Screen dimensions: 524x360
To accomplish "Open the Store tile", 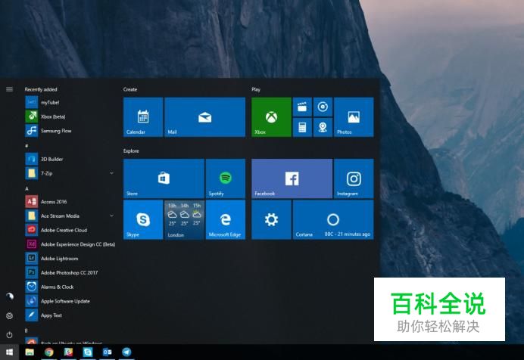I will click(164, 178).
